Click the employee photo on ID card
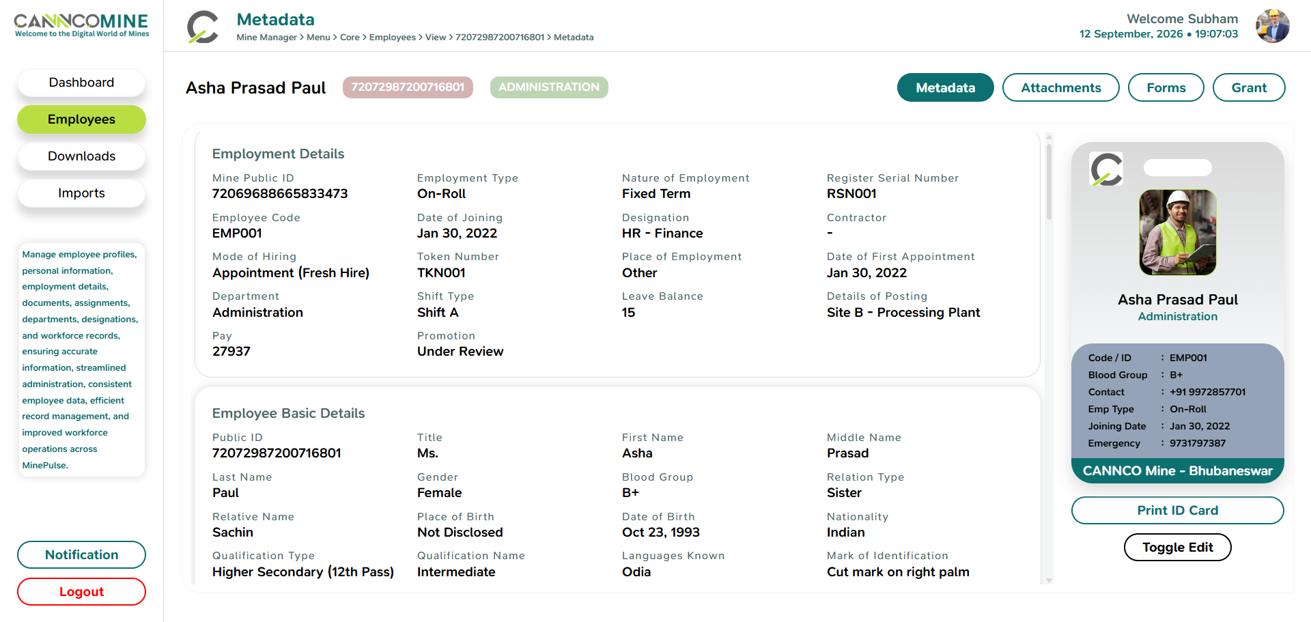The height and width of the screenshot is (622, 1311). click(1178, 232)
